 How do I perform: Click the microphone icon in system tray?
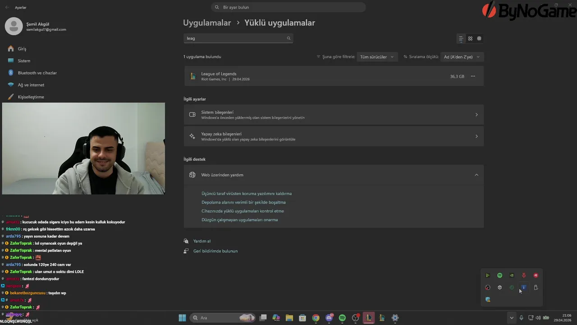(521, 318)
